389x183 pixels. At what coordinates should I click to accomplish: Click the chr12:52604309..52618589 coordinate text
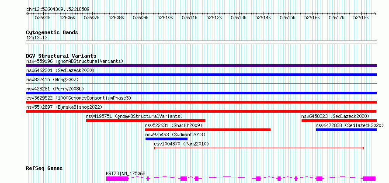[58, 9]
